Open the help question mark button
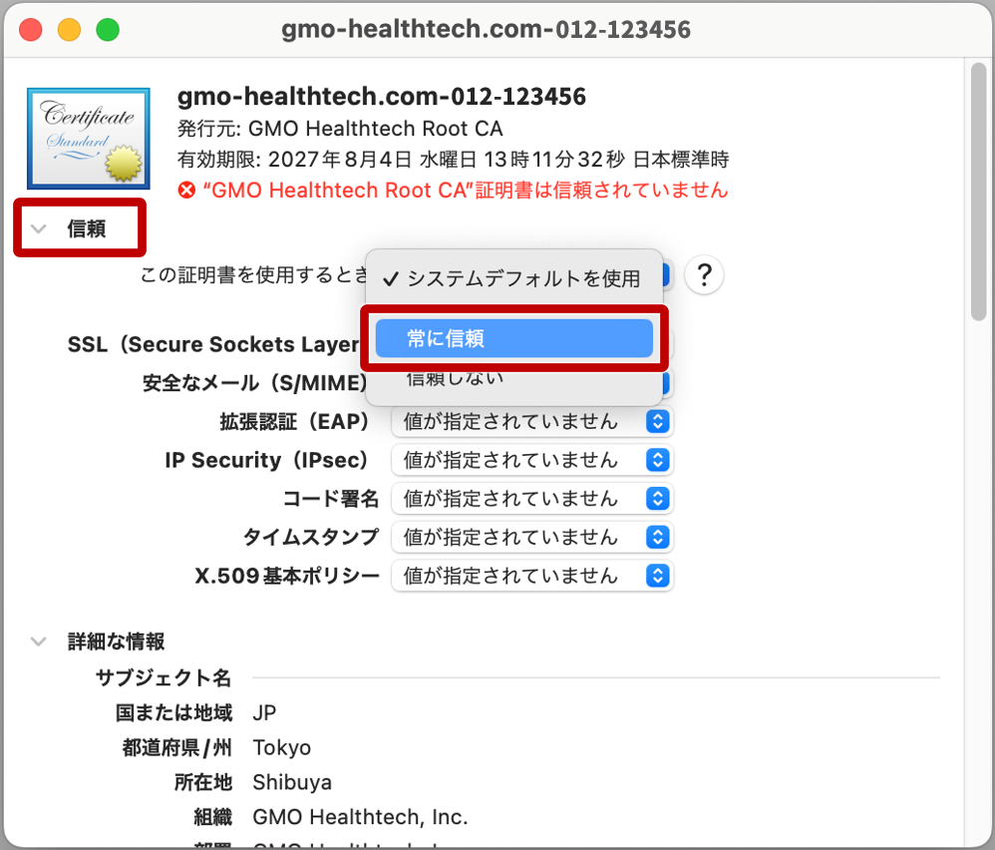The width and height of the screenshot is (995, 850). click(704, 275)
